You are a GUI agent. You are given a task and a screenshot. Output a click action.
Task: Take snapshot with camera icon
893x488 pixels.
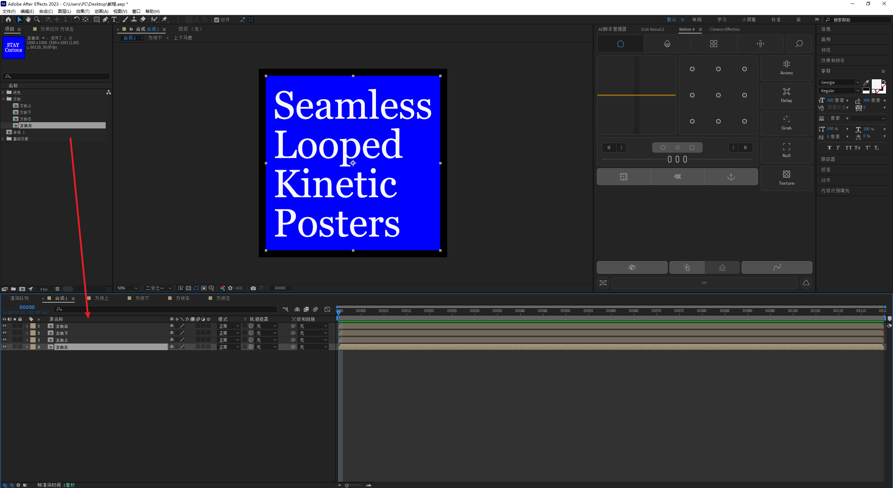253,288
